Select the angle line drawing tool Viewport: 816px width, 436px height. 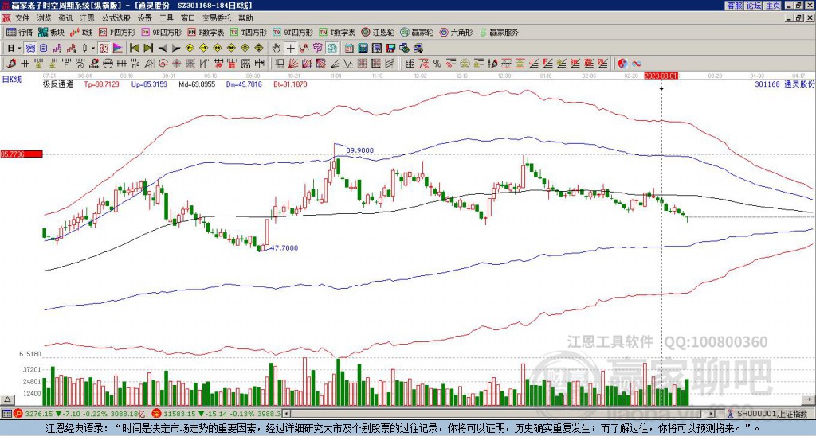point(335,64)
